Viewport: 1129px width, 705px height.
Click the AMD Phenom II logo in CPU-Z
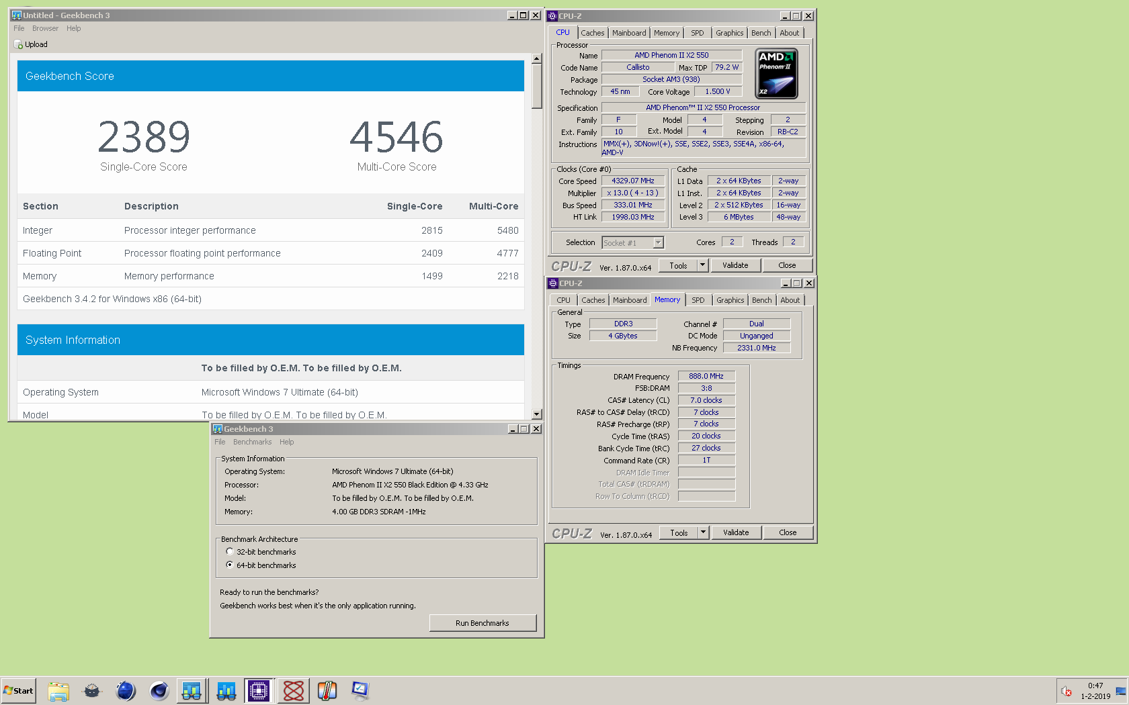(776, 73)
